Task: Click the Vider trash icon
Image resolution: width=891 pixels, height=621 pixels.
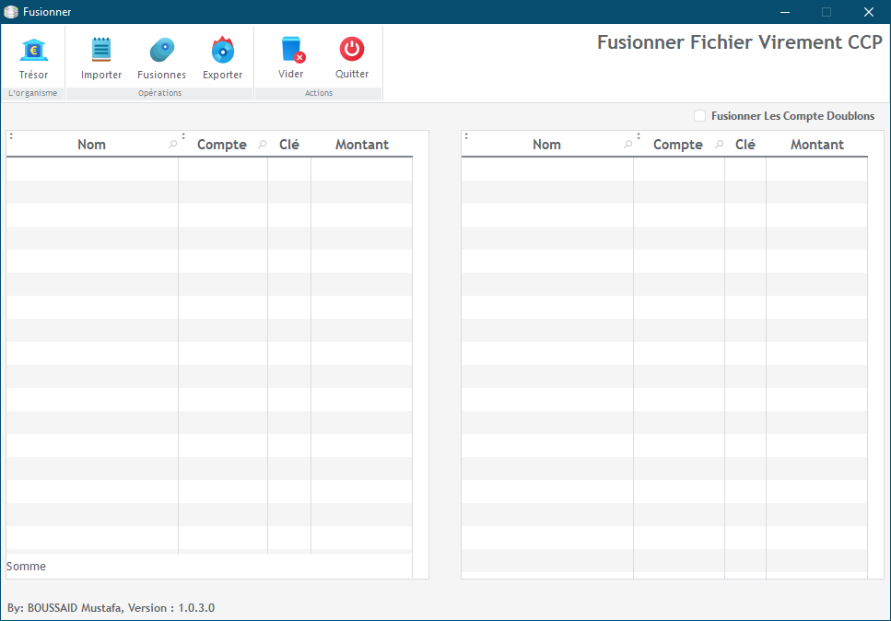Action: coord(291,50)
